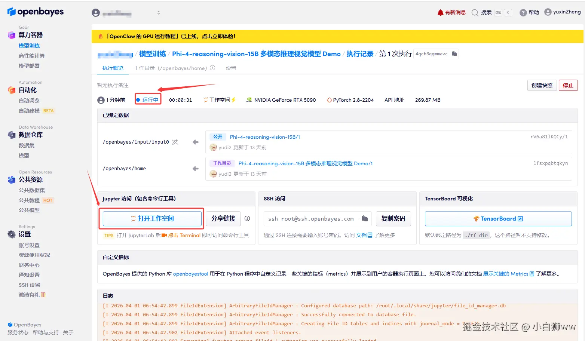Open the 有新消息 notification bell
Image resolution: width=585 pixels, height=341 pixels.
440,12
